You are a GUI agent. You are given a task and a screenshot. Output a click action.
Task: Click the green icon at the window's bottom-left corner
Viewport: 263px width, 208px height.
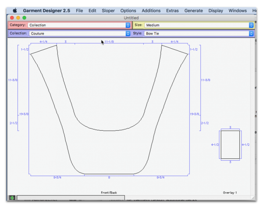click(12, 198)
